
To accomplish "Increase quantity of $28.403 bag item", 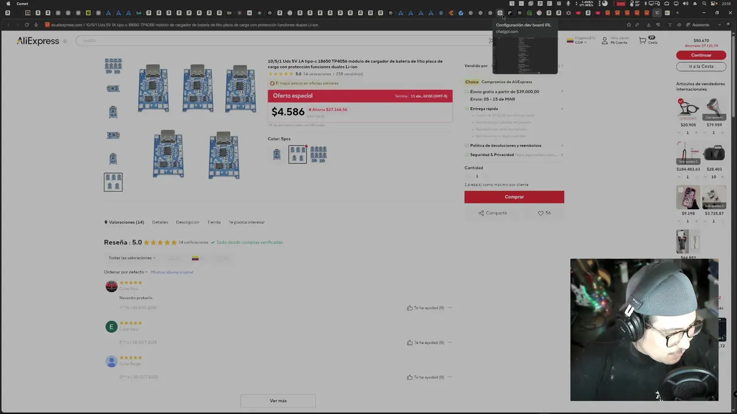I will click(x=722, y=177).
